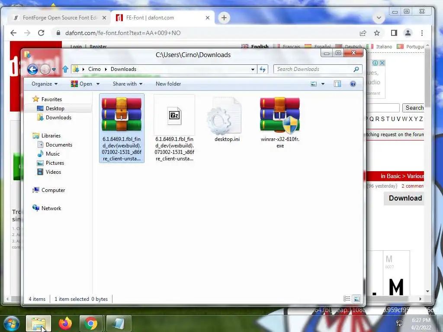The width and height of the screenshot is (443, 332).
Task: Click Italiano language link on dafont
Action: pyautogui.click(x=384, y=47)
